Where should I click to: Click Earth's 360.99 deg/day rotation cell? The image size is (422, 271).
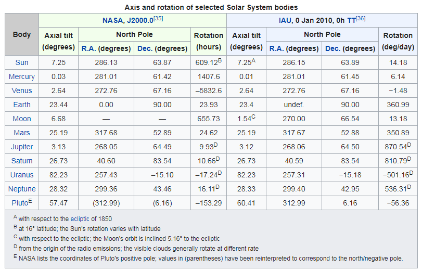point(398,105)
